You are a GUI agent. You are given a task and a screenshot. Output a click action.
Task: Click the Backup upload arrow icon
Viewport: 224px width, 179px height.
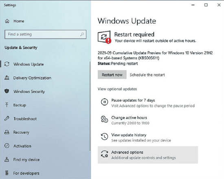coord(7,105)
